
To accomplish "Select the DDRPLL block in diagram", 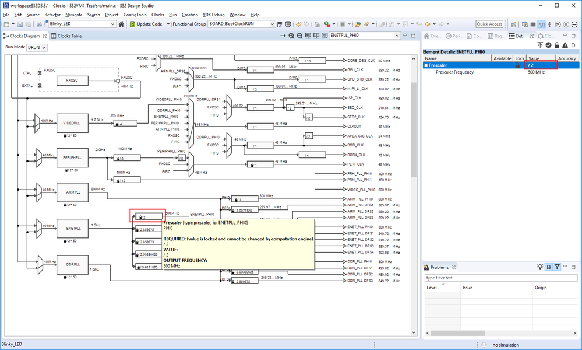I will [x=72, y=265].
